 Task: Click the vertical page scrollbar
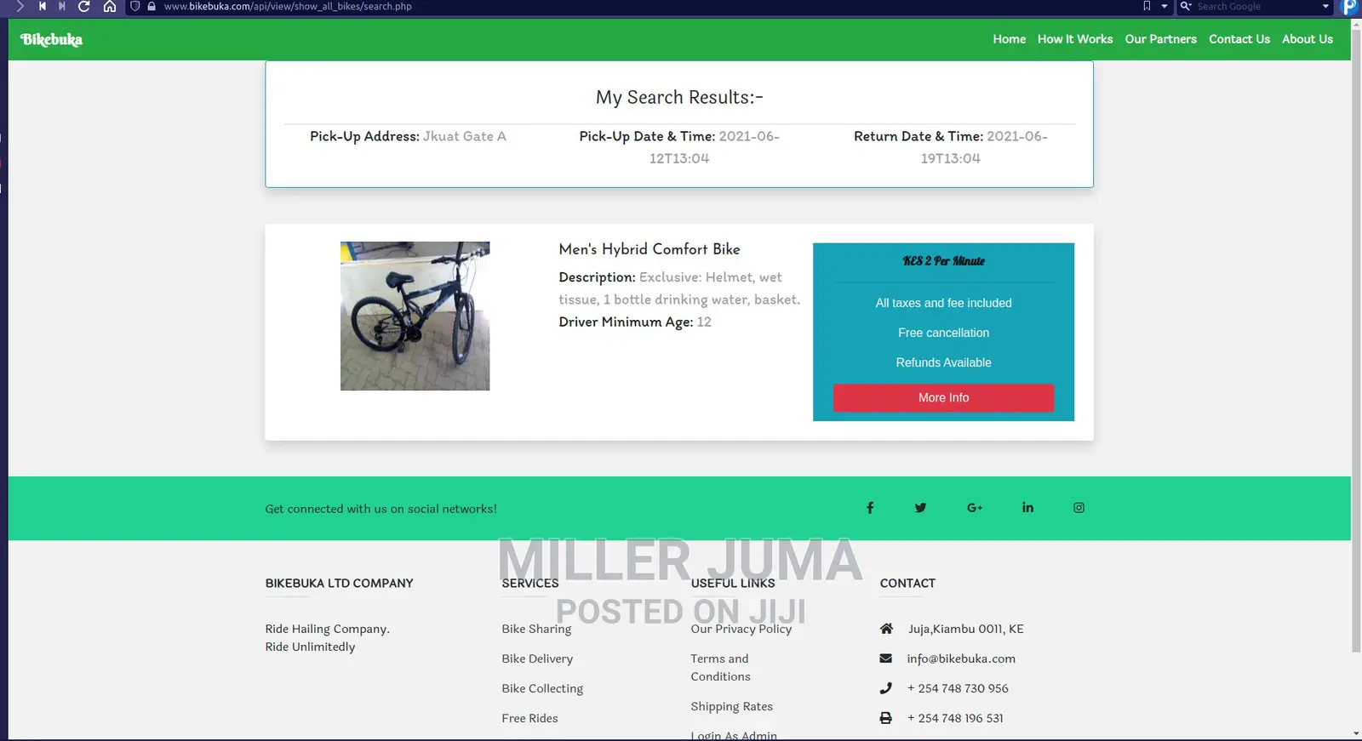1356,340
